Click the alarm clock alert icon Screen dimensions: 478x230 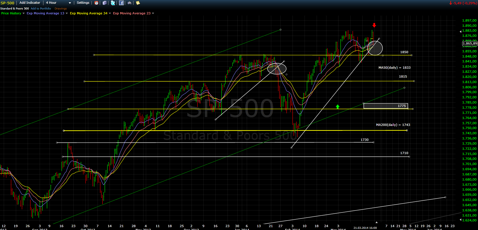click(97, 3)
